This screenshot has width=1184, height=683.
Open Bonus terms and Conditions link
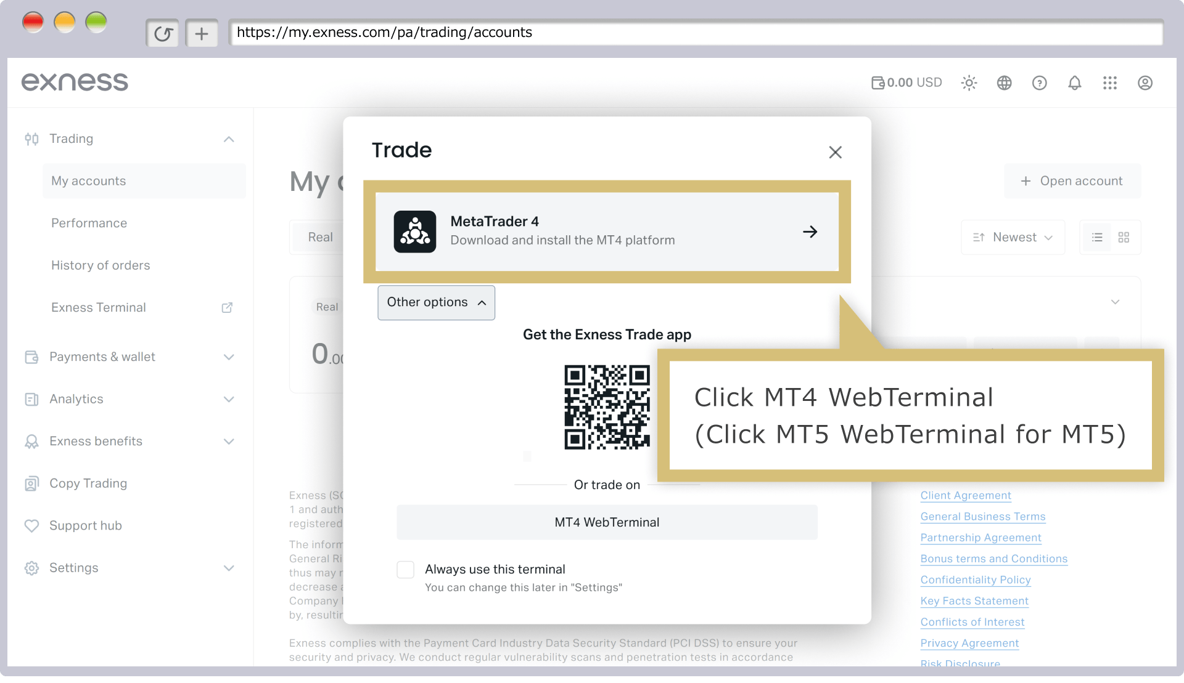994,559
